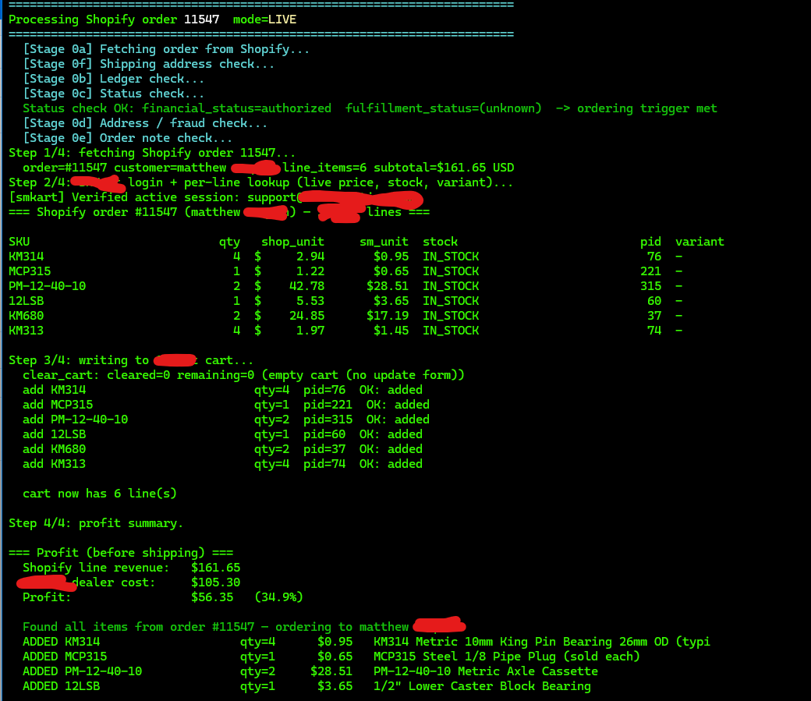Click 'financial_status=authorized' text

(236, 108)
